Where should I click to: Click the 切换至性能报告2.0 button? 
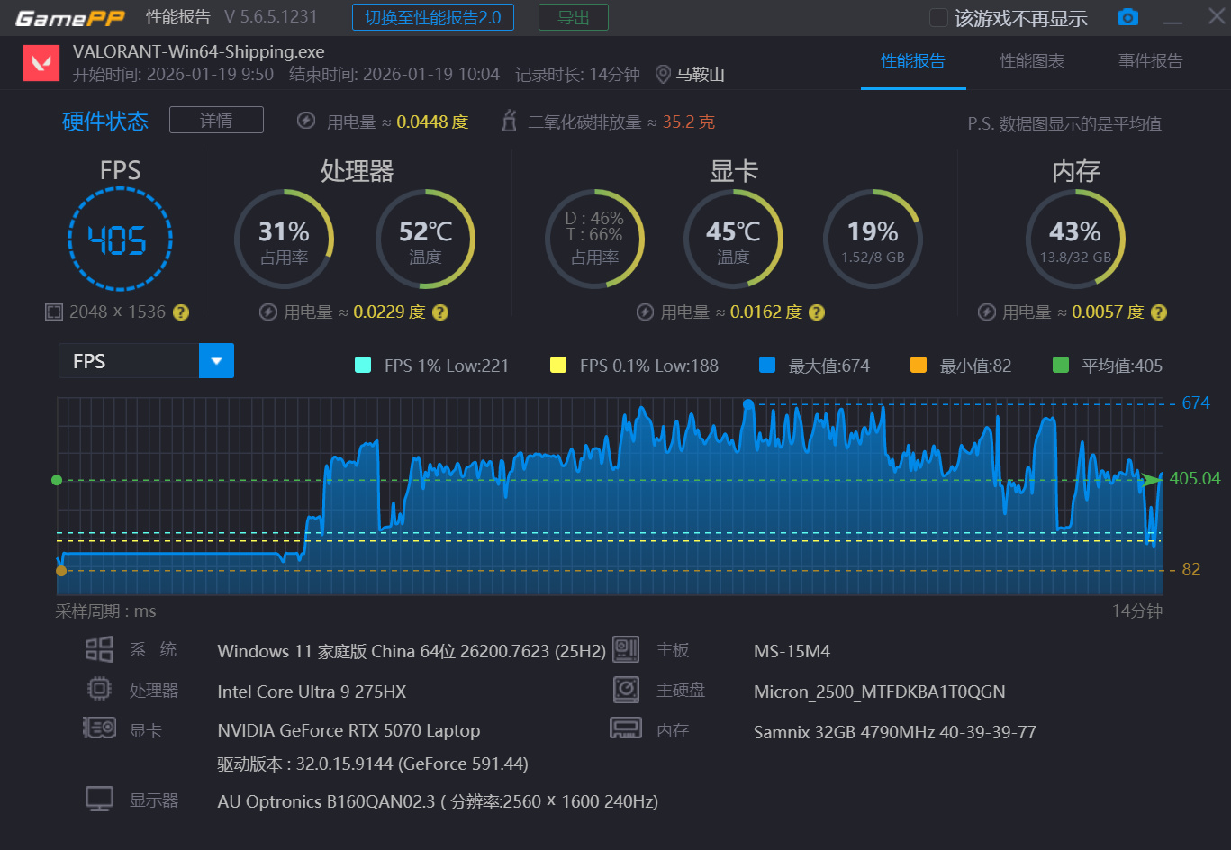point(433,17)
